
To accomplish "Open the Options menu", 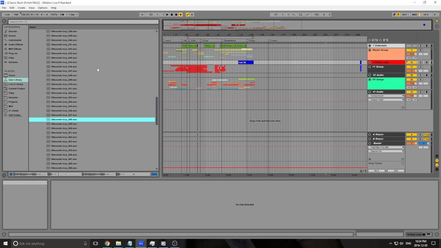I will click(x=43, y=8).
